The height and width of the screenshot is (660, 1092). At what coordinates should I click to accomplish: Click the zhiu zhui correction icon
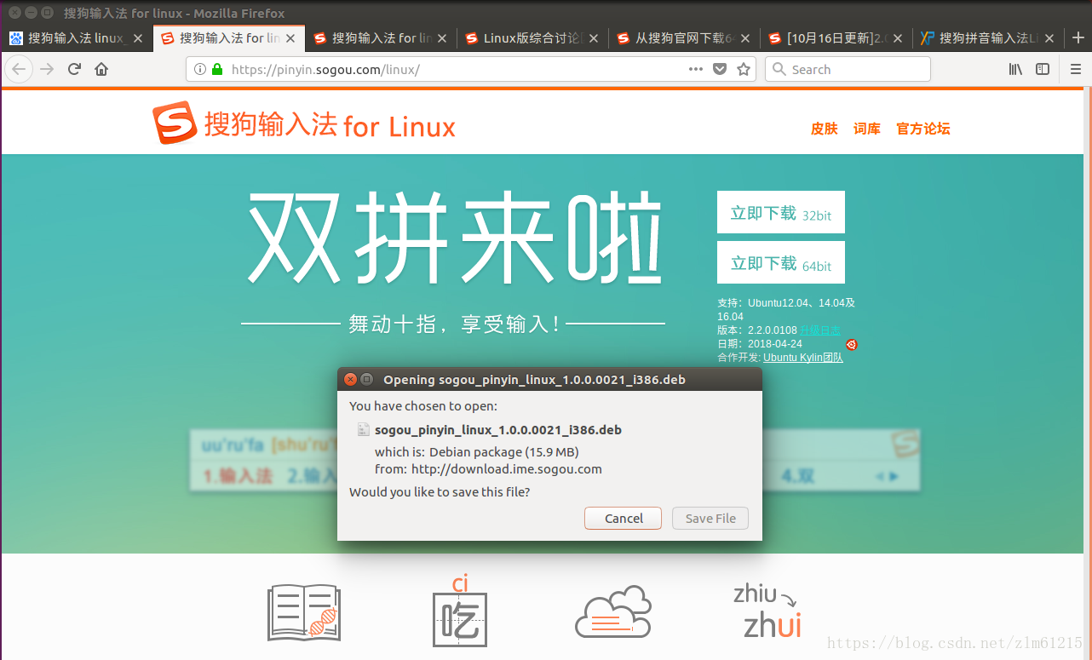pyautogui.click(x=767, y=610)
